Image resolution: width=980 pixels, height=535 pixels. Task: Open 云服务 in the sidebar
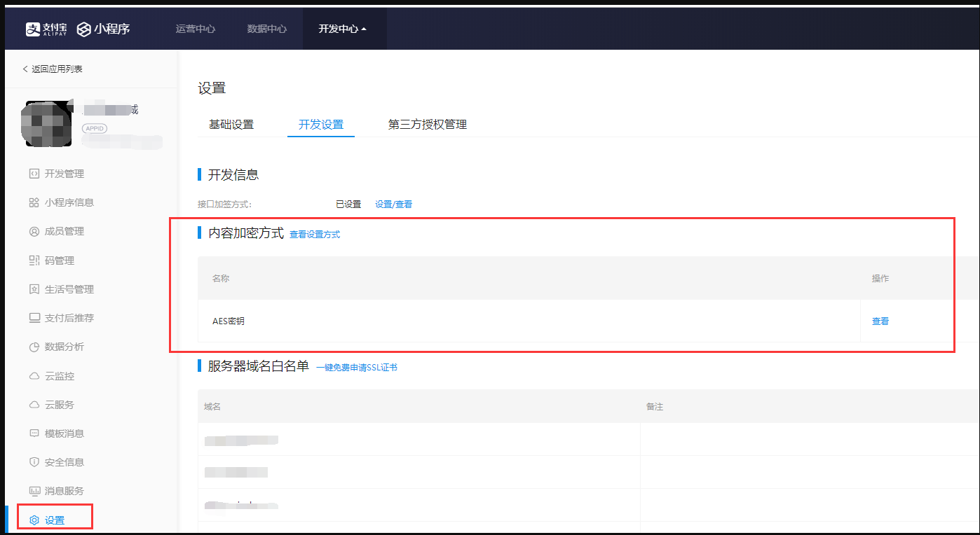pyautogui.click(x=60, y=405)
